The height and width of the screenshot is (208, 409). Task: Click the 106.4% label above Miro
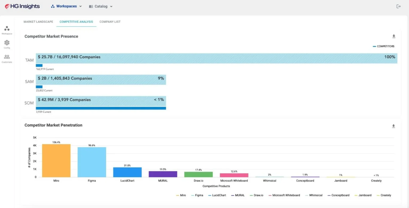[x=56, y=142]
